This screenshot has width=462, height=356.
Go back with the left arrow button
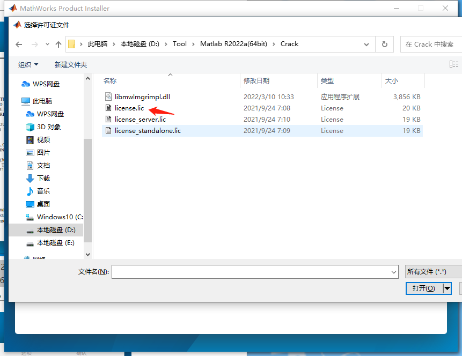(x=19, y=44)
